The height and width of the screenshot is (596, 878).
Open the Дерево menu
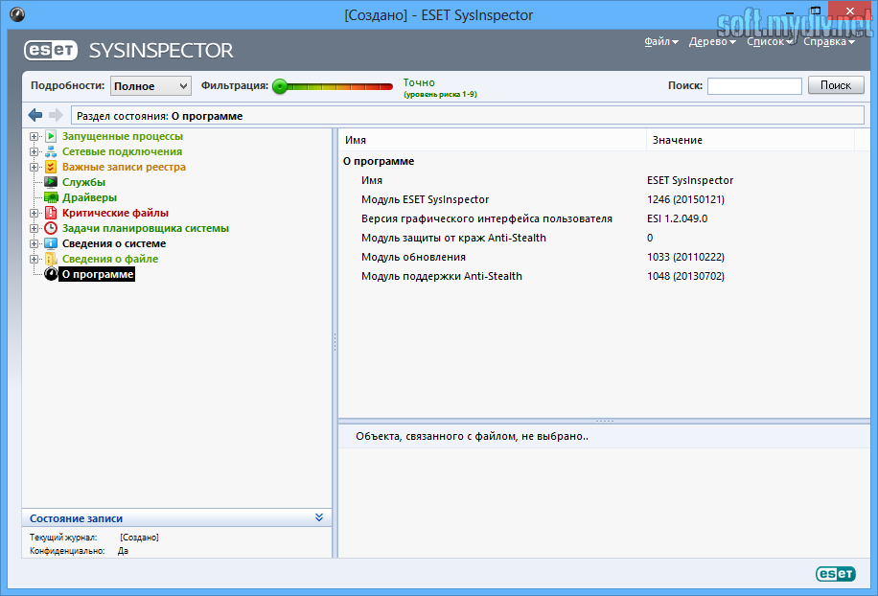[x=712, y=41]
